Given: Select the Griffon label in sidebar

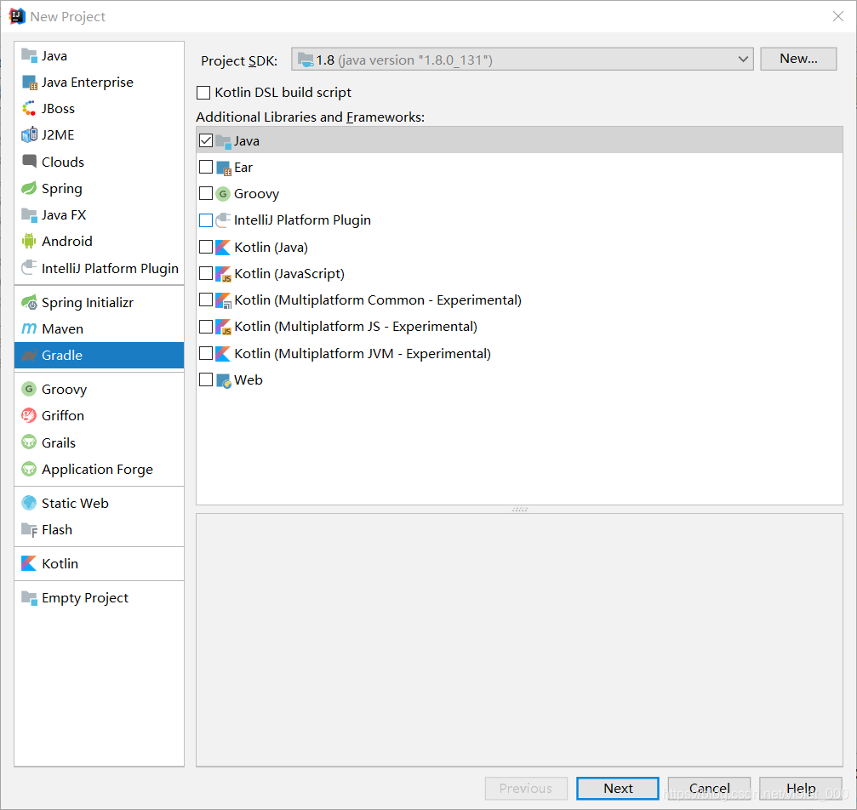Looking at the screenshot, I should [x=63, y=416].
